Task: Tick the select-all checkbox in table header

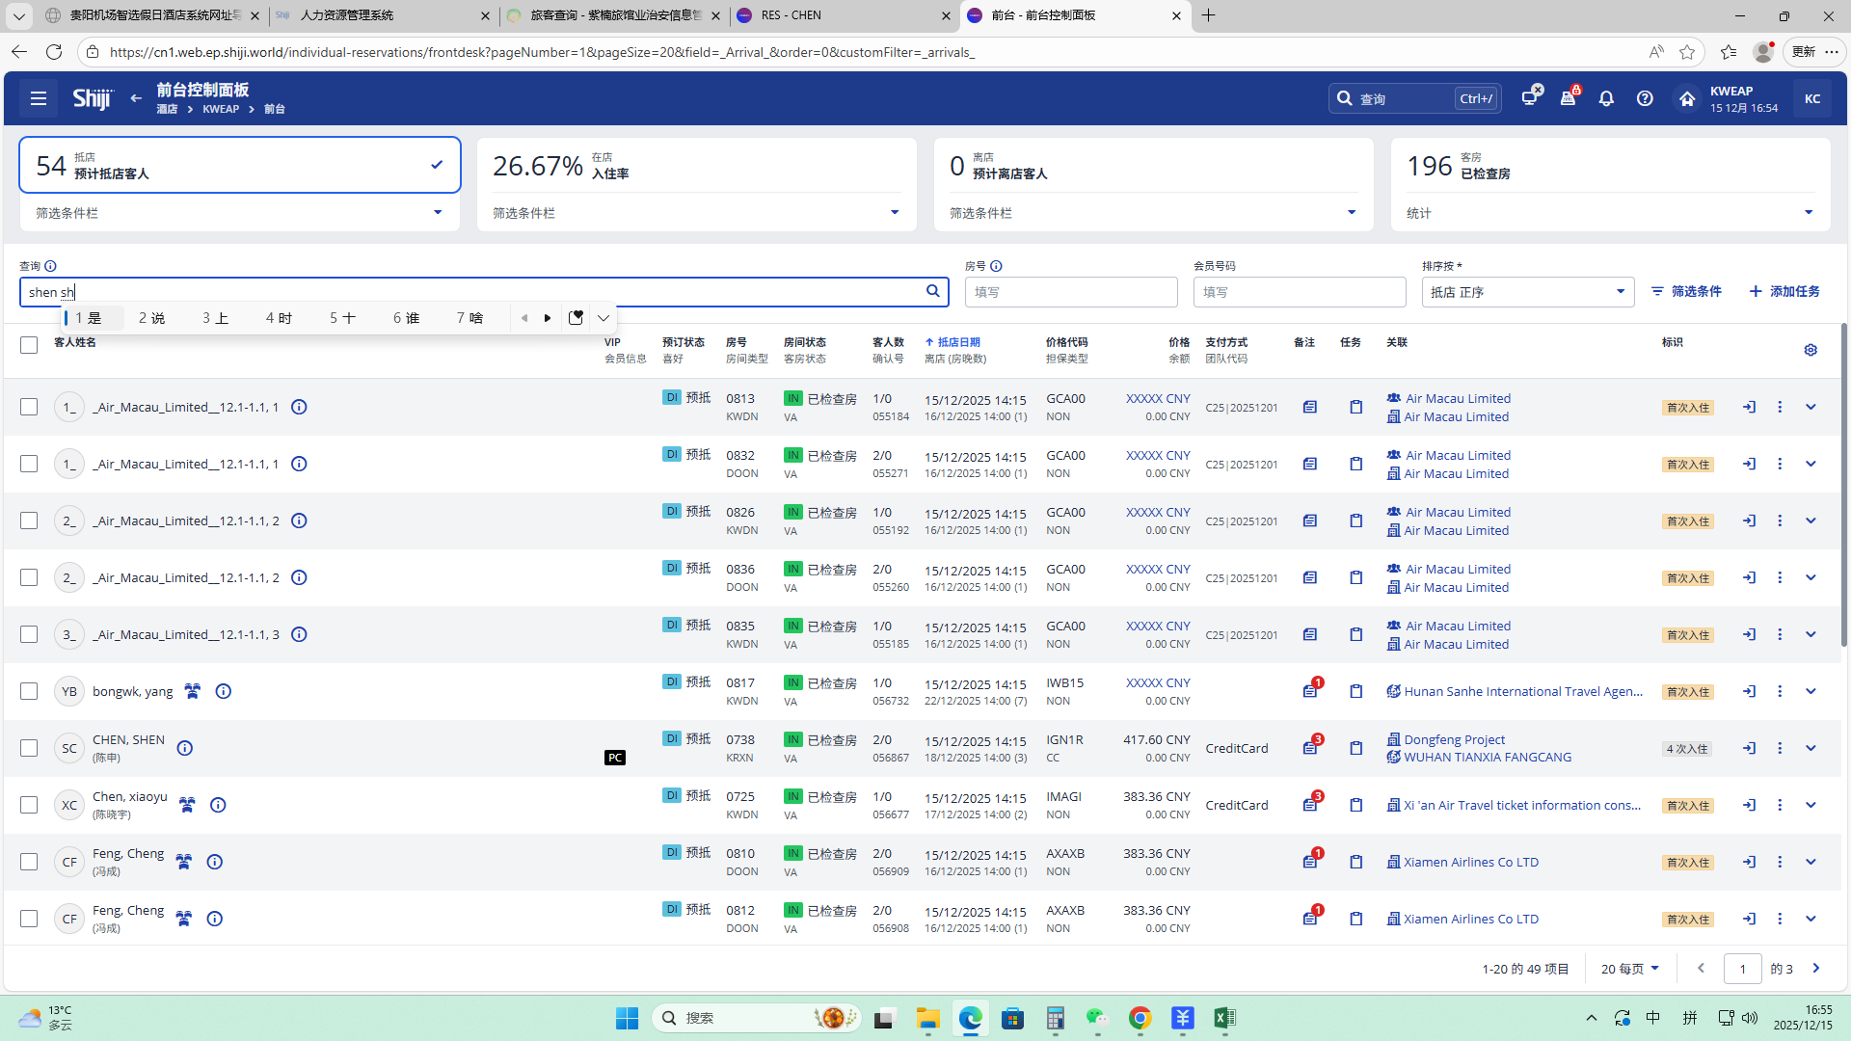Action: click(x=29, y=345)
